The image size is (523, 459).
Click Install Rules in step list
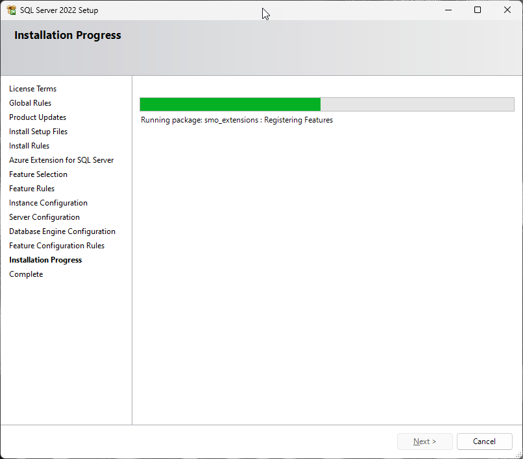pos(29,146)
